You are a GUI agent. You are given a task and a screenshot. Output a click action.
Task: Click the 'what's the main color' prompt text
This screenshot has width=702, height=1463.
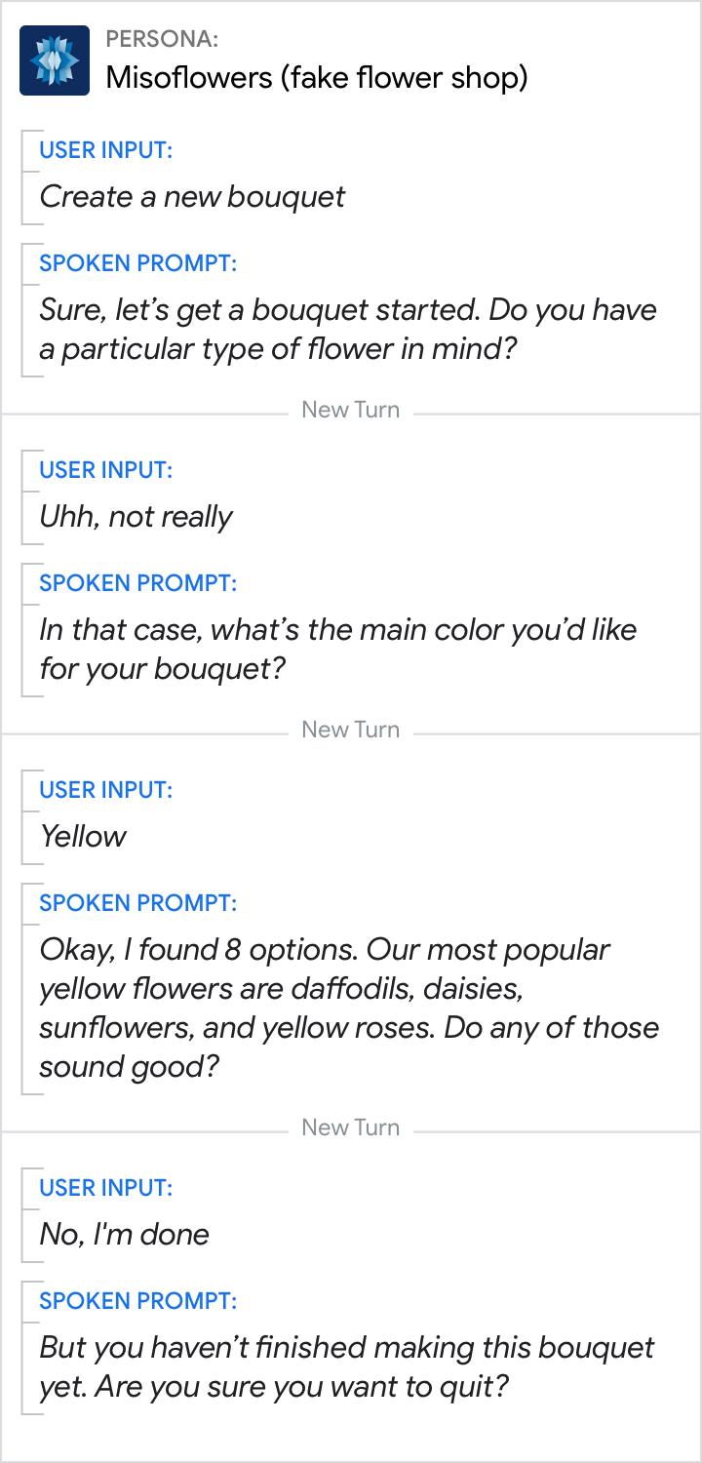337,650
